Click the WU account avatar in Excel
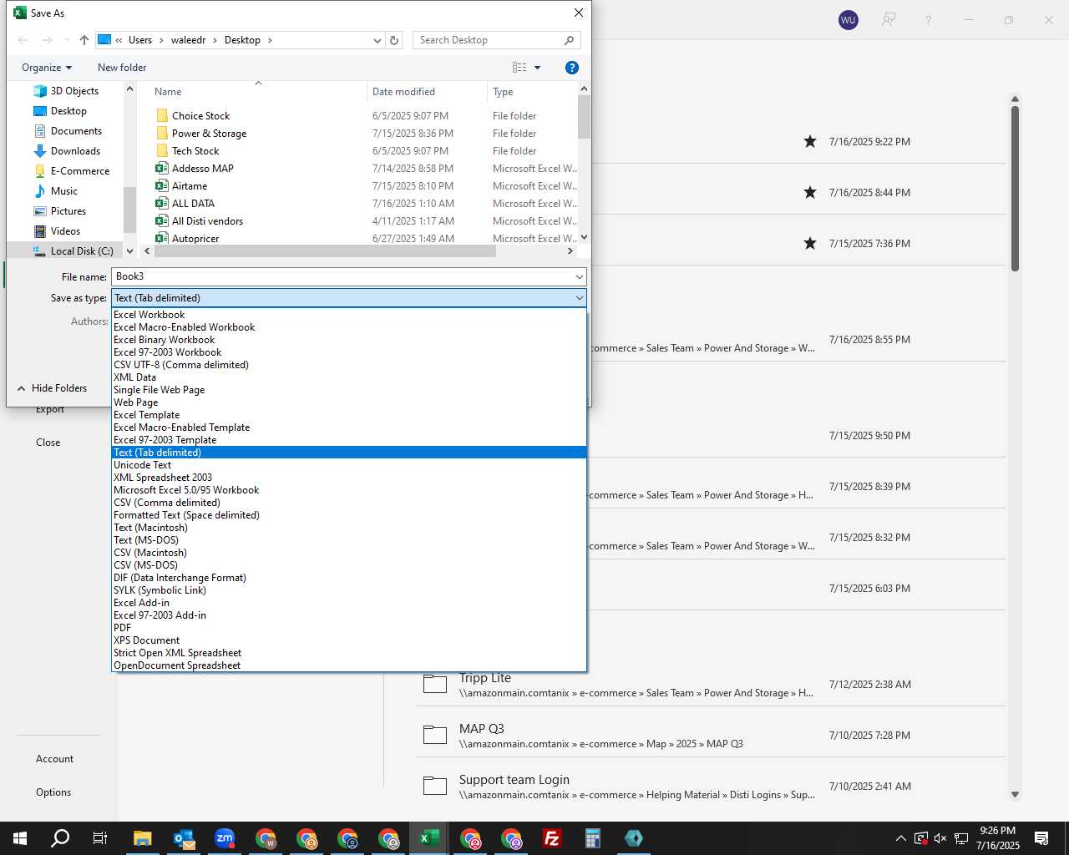1069x855 pixels. point(849,20)
